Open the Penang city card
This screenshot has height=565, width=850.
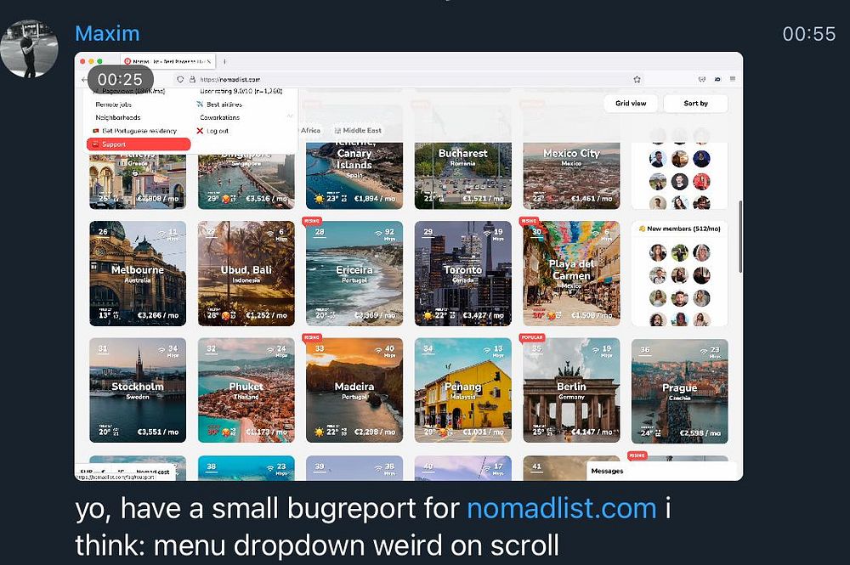(x=463, y=391)
